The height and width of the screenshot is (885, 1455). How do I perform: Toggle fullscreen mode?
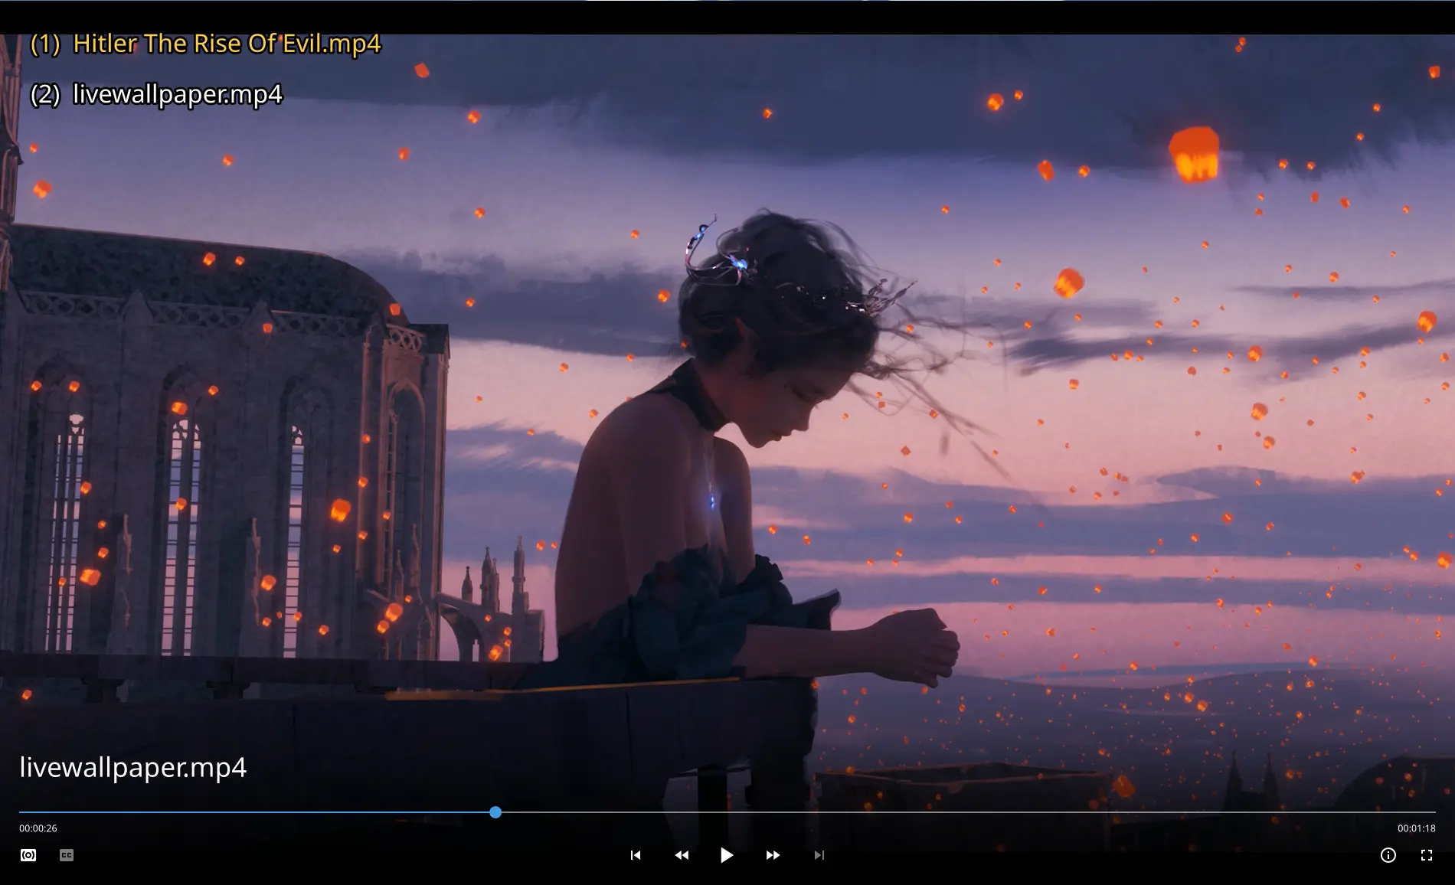[x=1426, y=855]
